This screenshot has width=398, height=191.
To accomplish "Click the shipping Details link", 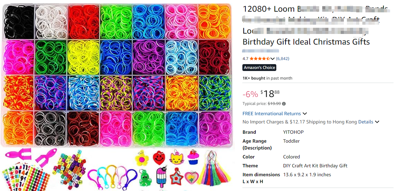I will [366, 122].
